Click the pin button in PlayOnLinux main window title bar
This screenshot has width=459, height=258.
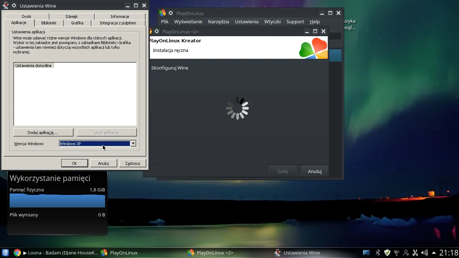(x=171, y=13)
